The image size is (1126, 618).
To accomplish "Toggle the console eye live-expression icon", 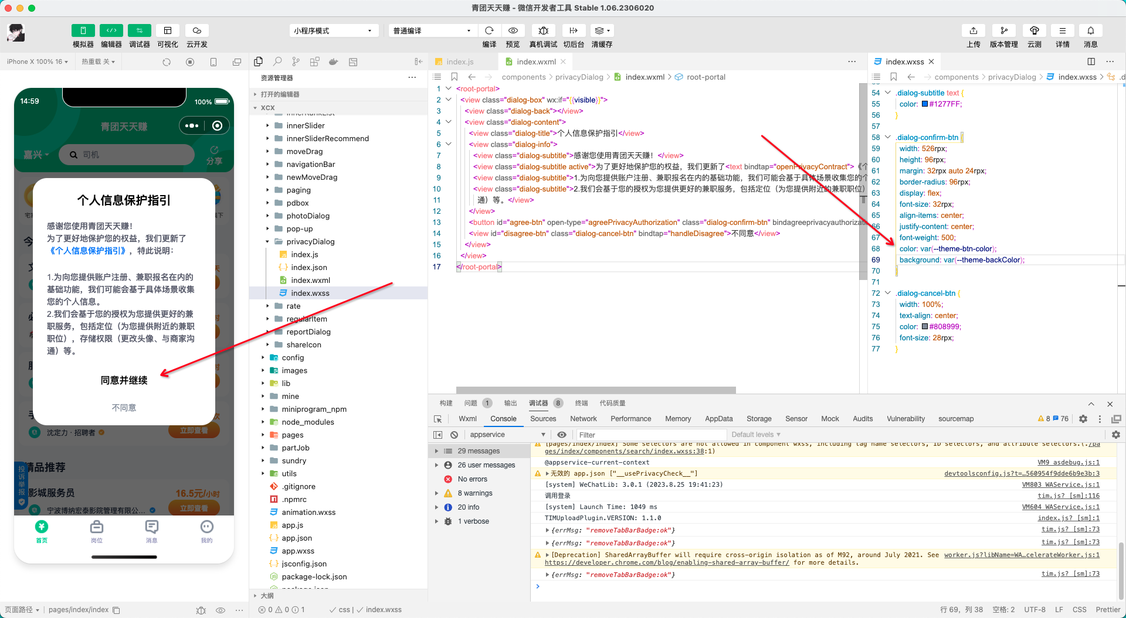I will 561,435.
